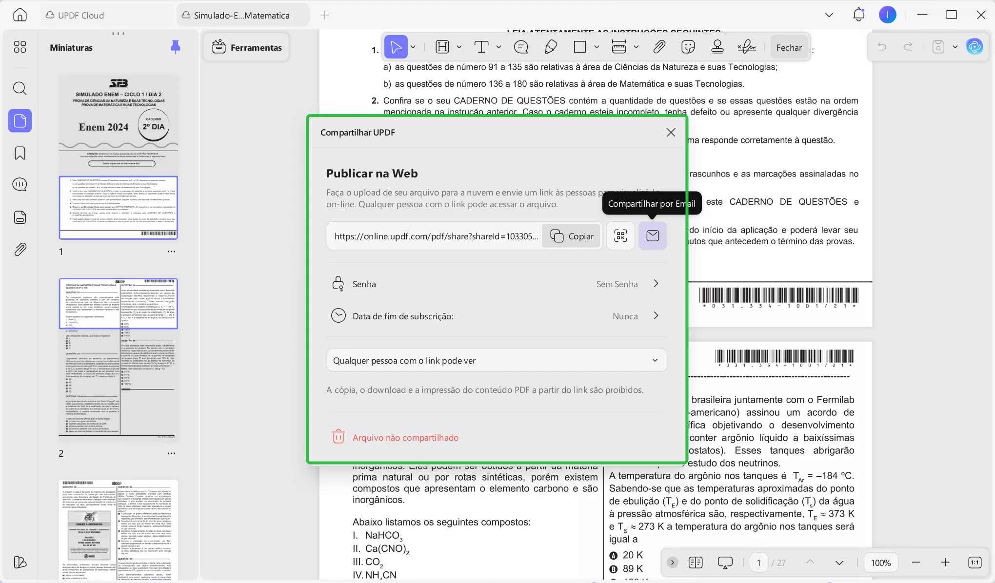Screen dimensions: 995x583
Task: Expand the link permission dropdown
Action: pyautogui.click(x=497, y=360)
